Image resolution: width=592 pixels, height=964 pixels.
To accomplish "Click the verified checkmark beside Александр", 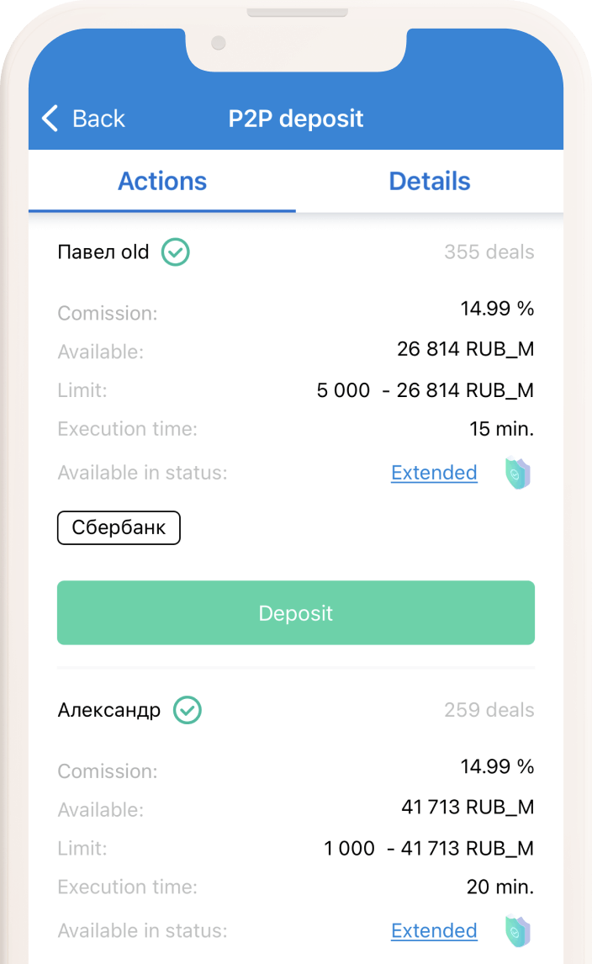I will (x=188, y=710).
